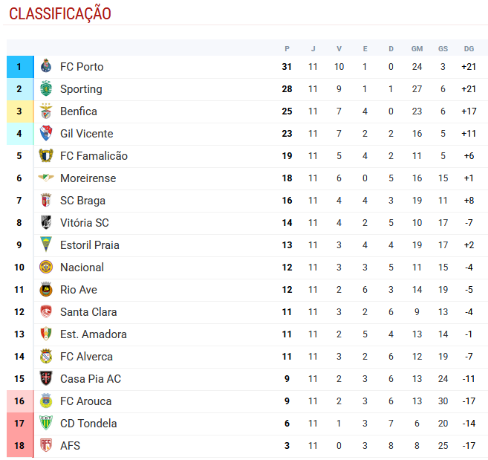The height and width of the screenshot is (460, 488).
Task: Click the Rio Ave team crest
Action: point(46,290)
